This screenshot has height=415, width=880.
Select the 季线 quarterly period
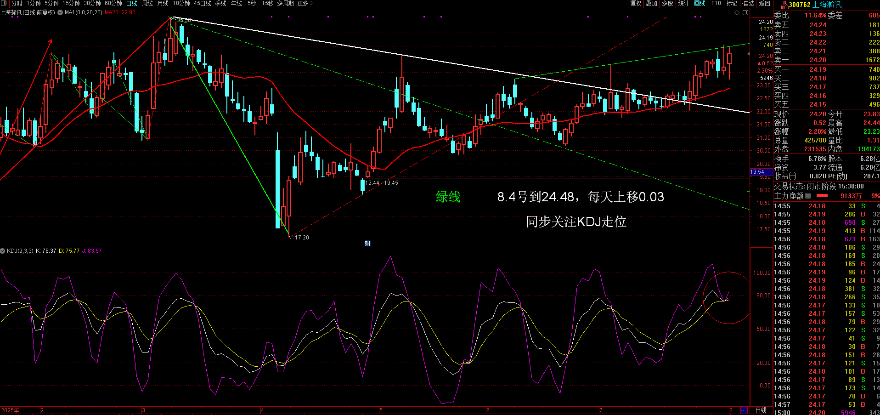(220, 3)
